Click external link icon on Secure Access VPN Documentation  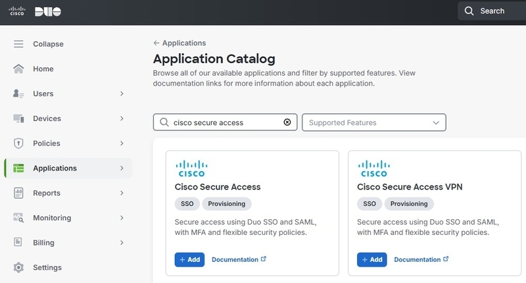[446, 259]
